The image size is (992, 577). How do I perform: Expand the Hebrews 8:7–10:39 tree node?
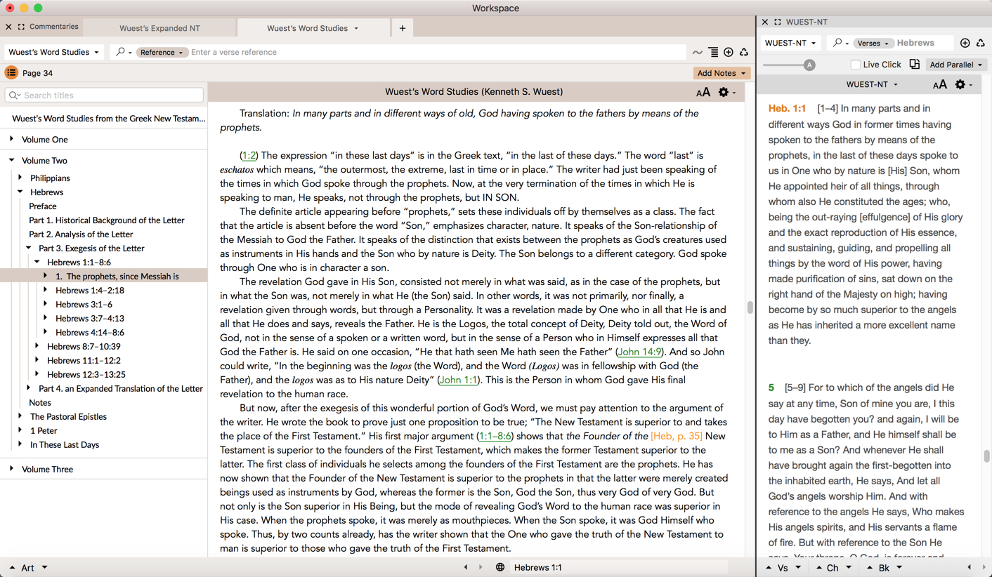coord(37,346)
